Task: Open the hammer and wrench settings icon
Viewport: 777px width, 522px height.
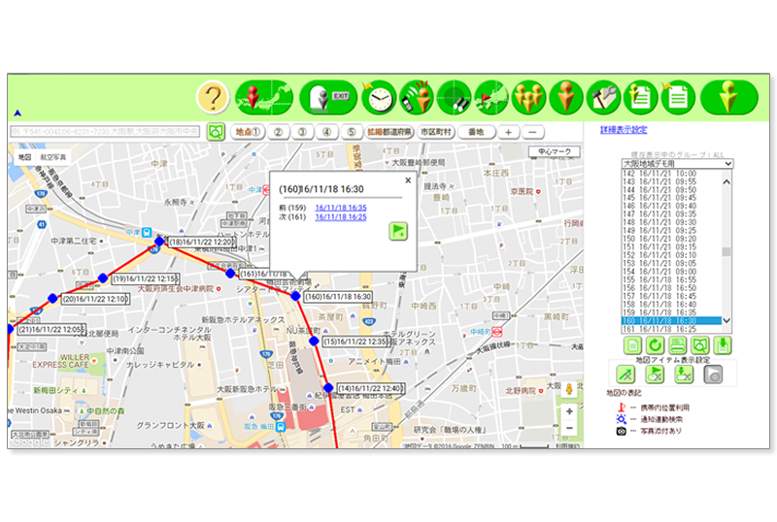Action: (x=603, y=98)
